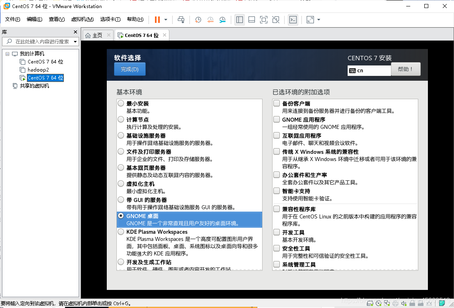Enter full screen mode from the toolbar
454x308 pixels.
pos(264,20)
